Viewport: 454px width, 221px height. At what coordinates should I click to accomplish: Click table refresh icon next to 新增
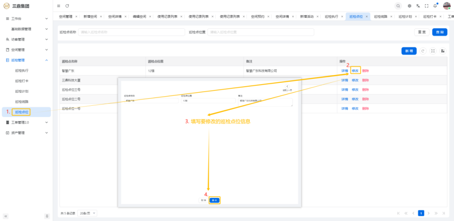coord(423,51)
